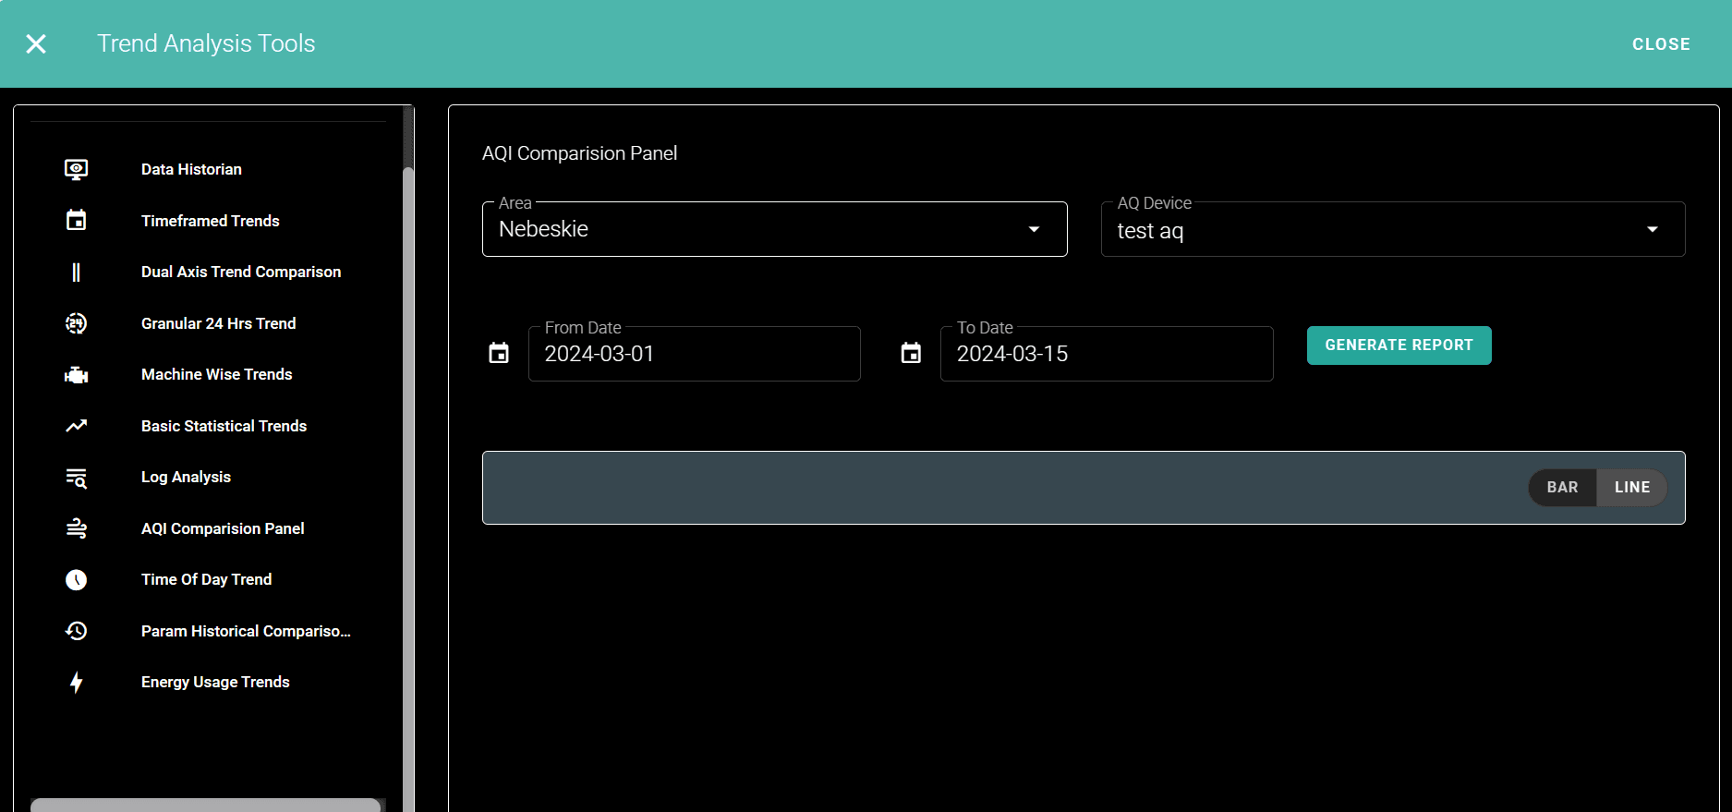Screen dimensions: 1732x812
Task: Expand the Area dropdown showing Nebeskie
Action: [x=774, y=229]
